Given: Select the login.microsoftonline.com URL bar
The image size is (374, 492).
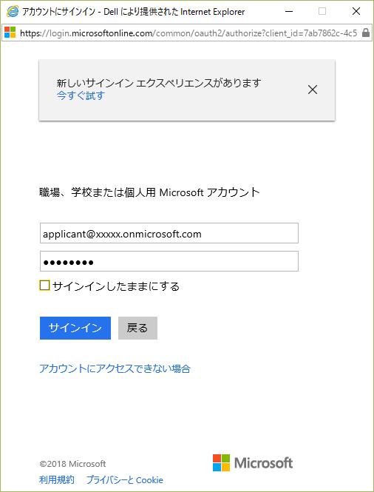Looking at the screenshot, I should point(188,33).
